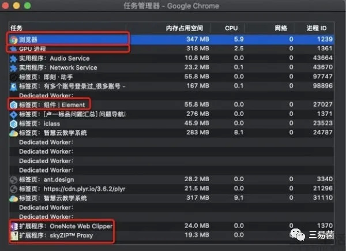Click the favicon of the iclass tab

(x=14, y=123)
